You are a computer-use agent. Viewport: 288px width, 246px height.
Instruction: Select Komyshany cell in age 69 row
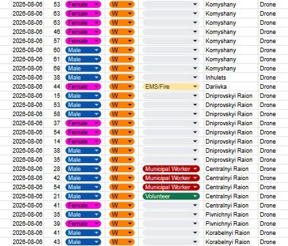pyautogui.click(x=231, y=69)
